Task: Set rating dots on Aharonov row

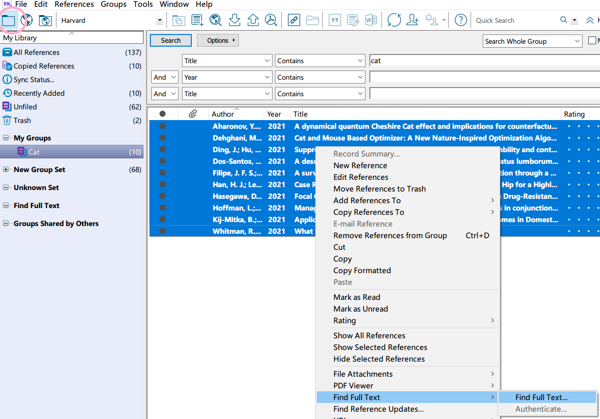Action: click(x=582, y=126)
